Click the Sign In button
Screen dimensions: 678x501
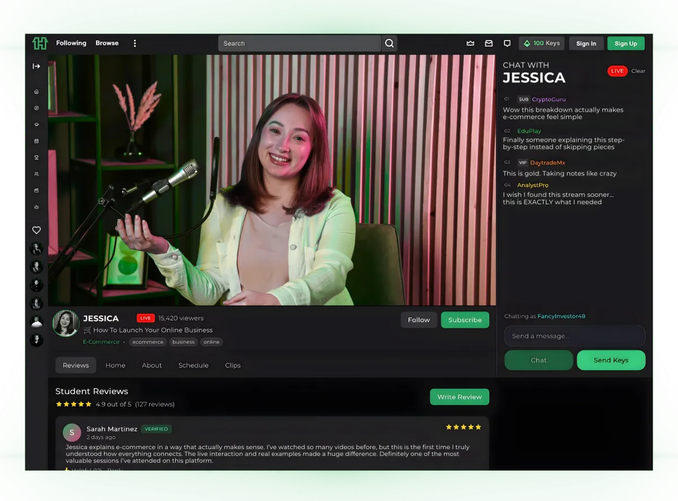point(586,43)
